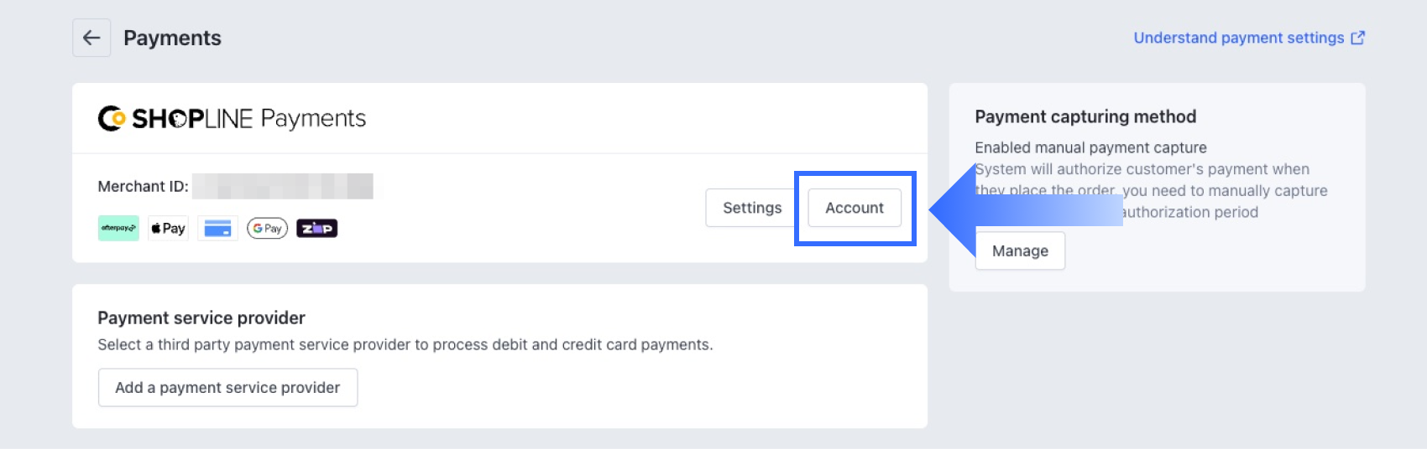Viewport: 1427px width, 449px height.
Task: Click the Google Pay icon
Action: [x=267, y=228]
